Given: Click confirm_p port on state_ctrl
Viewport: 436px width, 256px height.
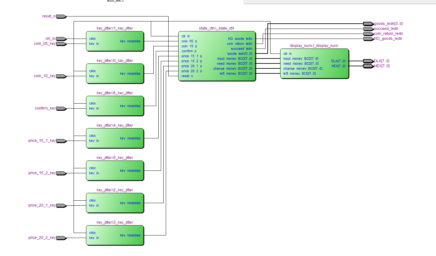Looking at the screenshot, I should (x=189, y=51).
